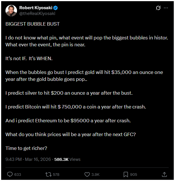Click the BIGGEST BUBBLE BUST headline text
The image size is (175, 181).
click(x=33, y=24)
